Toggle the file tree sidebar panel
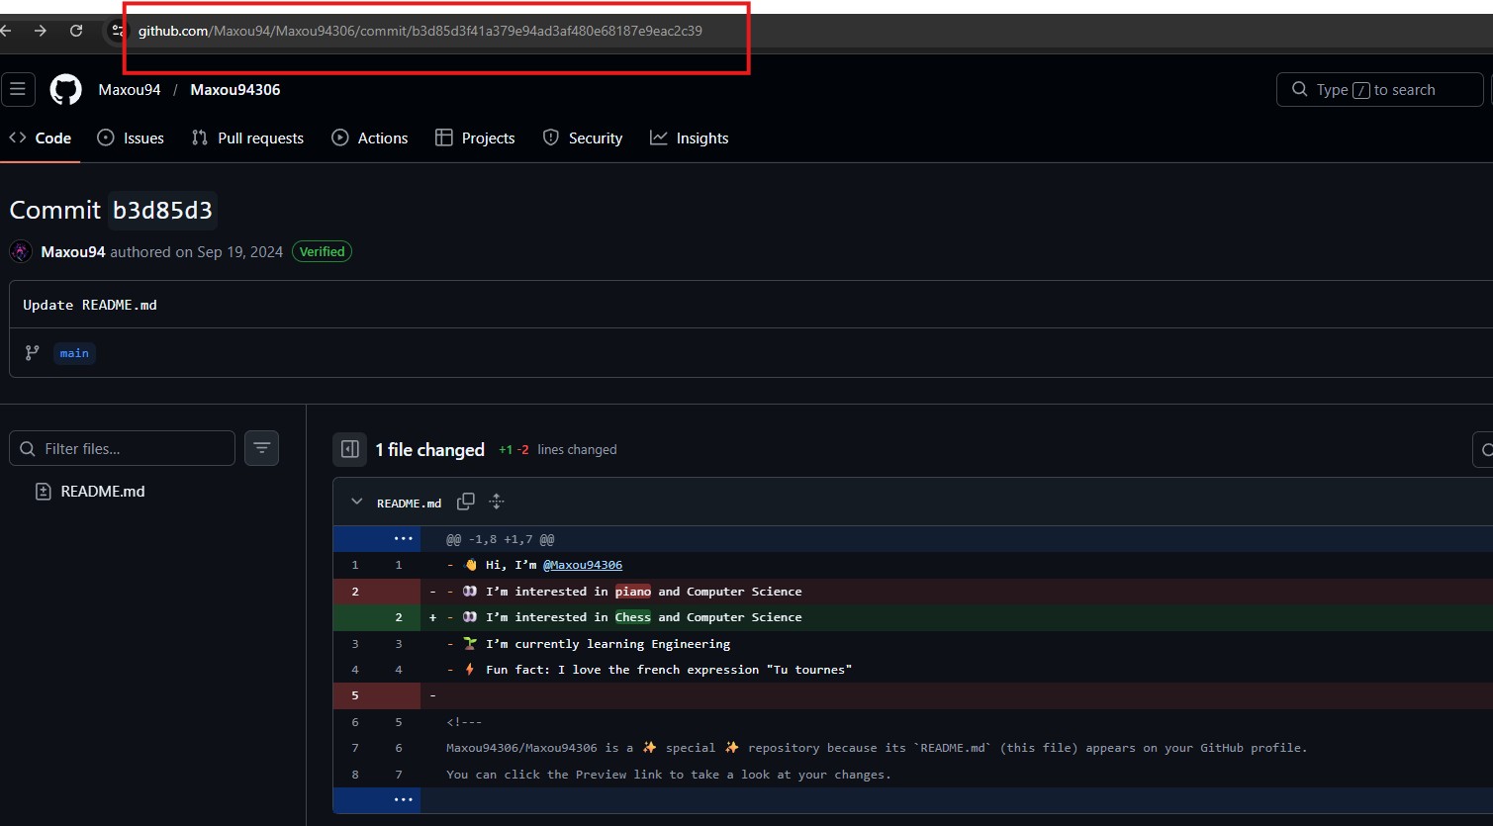1493x826 pixels. pyautogui.click(x=349, y=449)
